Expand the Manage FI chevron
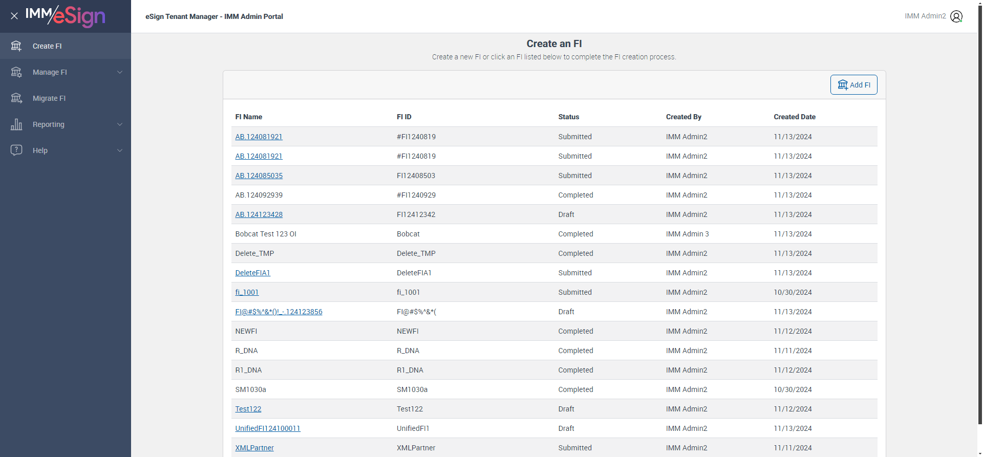The height and width of the screenshot is (457, 983). (x=120, y=72)
